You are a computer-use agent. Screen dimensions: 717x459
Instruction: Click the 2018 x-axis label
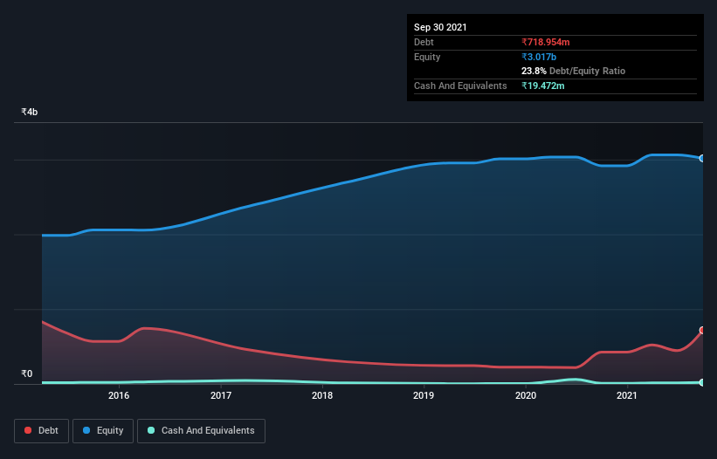point(322,395)
